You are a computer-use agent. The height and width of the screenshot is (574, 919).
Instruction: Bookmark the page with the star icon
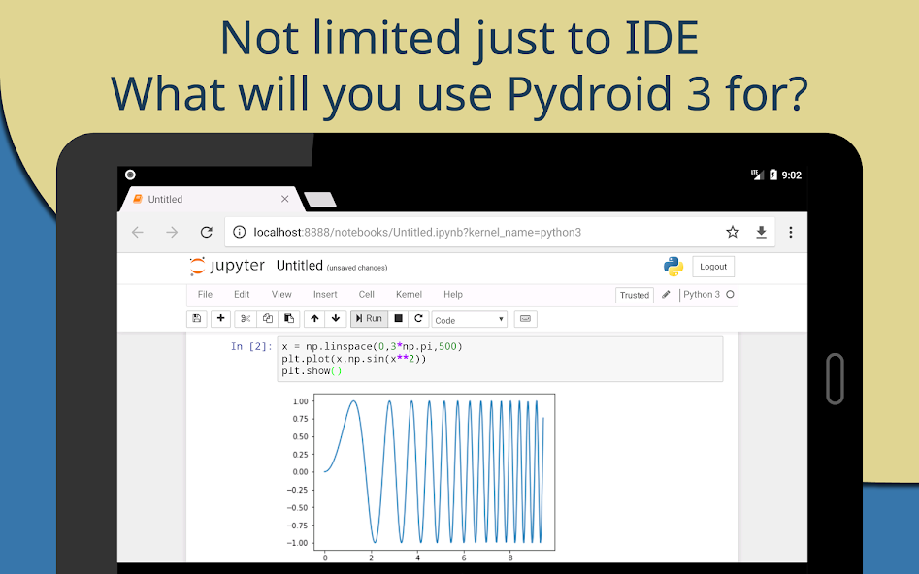732,232
